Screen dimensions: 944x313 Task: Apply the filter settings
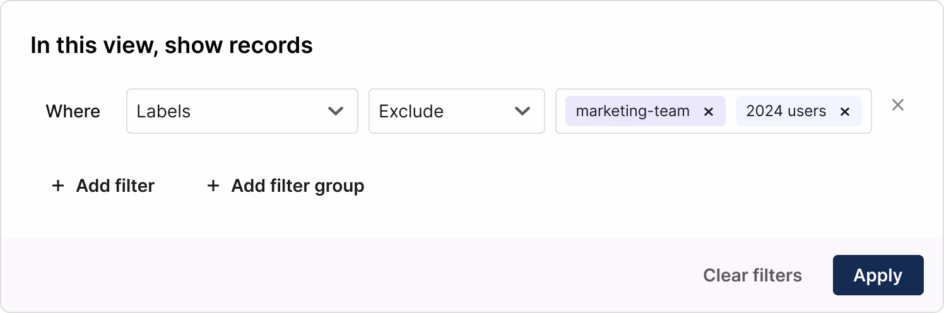pyautogui.click(x=878, y=275)
